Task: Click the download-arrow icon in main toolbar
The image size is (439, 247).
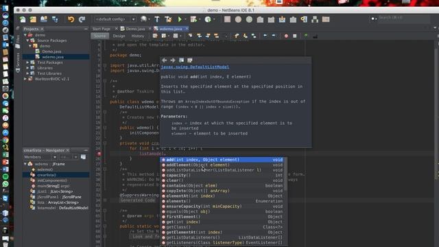Action: 282,19
